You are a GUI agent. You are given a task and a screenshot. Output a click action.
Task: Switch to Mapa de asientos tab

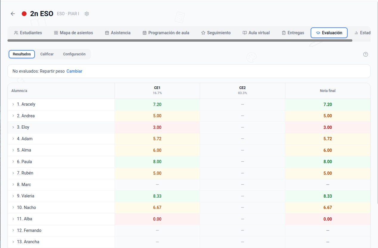(73, 33)
